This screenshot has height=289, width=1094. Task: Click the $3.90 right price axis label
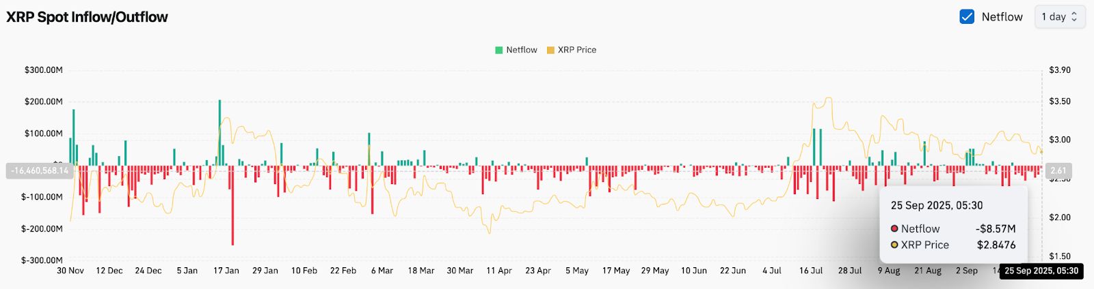tap(1060, 70)
